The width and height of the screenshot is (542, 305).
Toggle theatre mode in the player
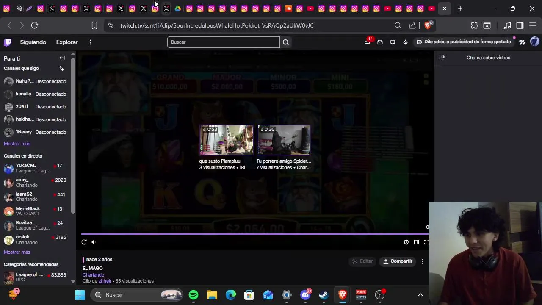(416, 242)
